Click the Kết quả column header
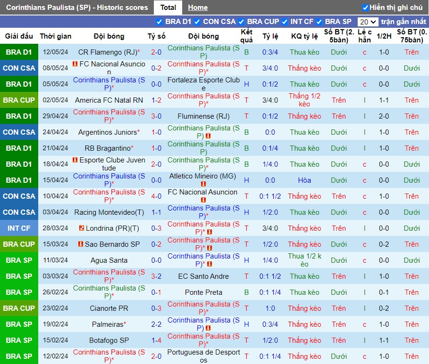Image resolution: width=429 pixels, height=364 pixels. click(x=246, y=36)
